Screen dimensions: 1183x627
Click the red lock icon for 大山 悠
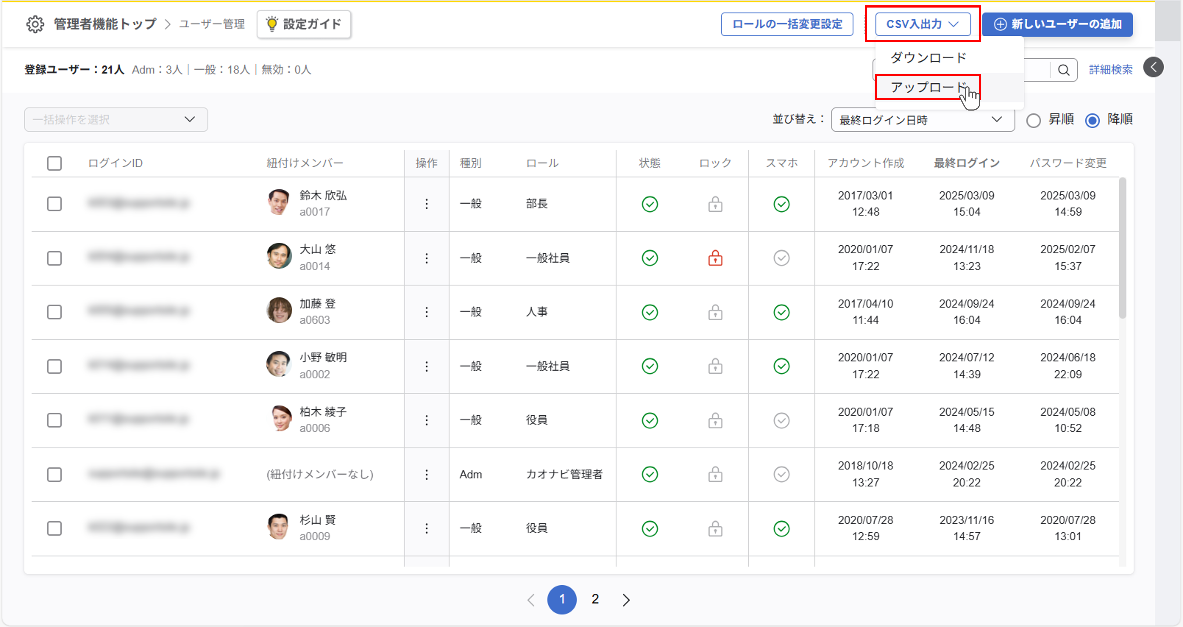coord(715,258)
